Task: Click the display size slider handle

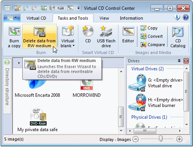Action: pyautogui.click(x=160, y=139)
